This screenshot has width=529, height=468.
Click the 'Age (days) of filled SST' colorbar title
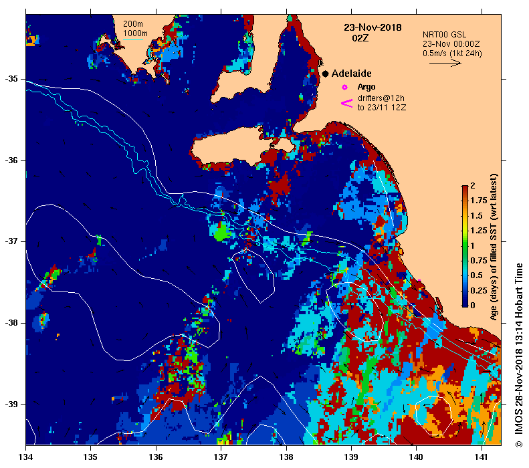494,247
